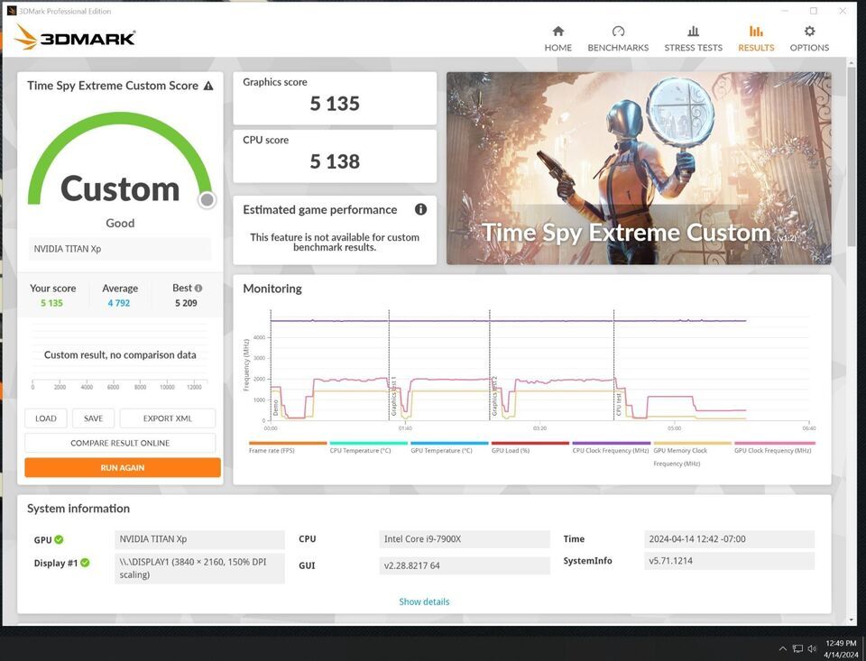Toggle the GPU Temperature legend swatch

coord(449,443)
